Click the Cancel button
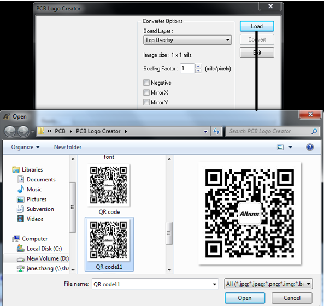 [292, 298]
